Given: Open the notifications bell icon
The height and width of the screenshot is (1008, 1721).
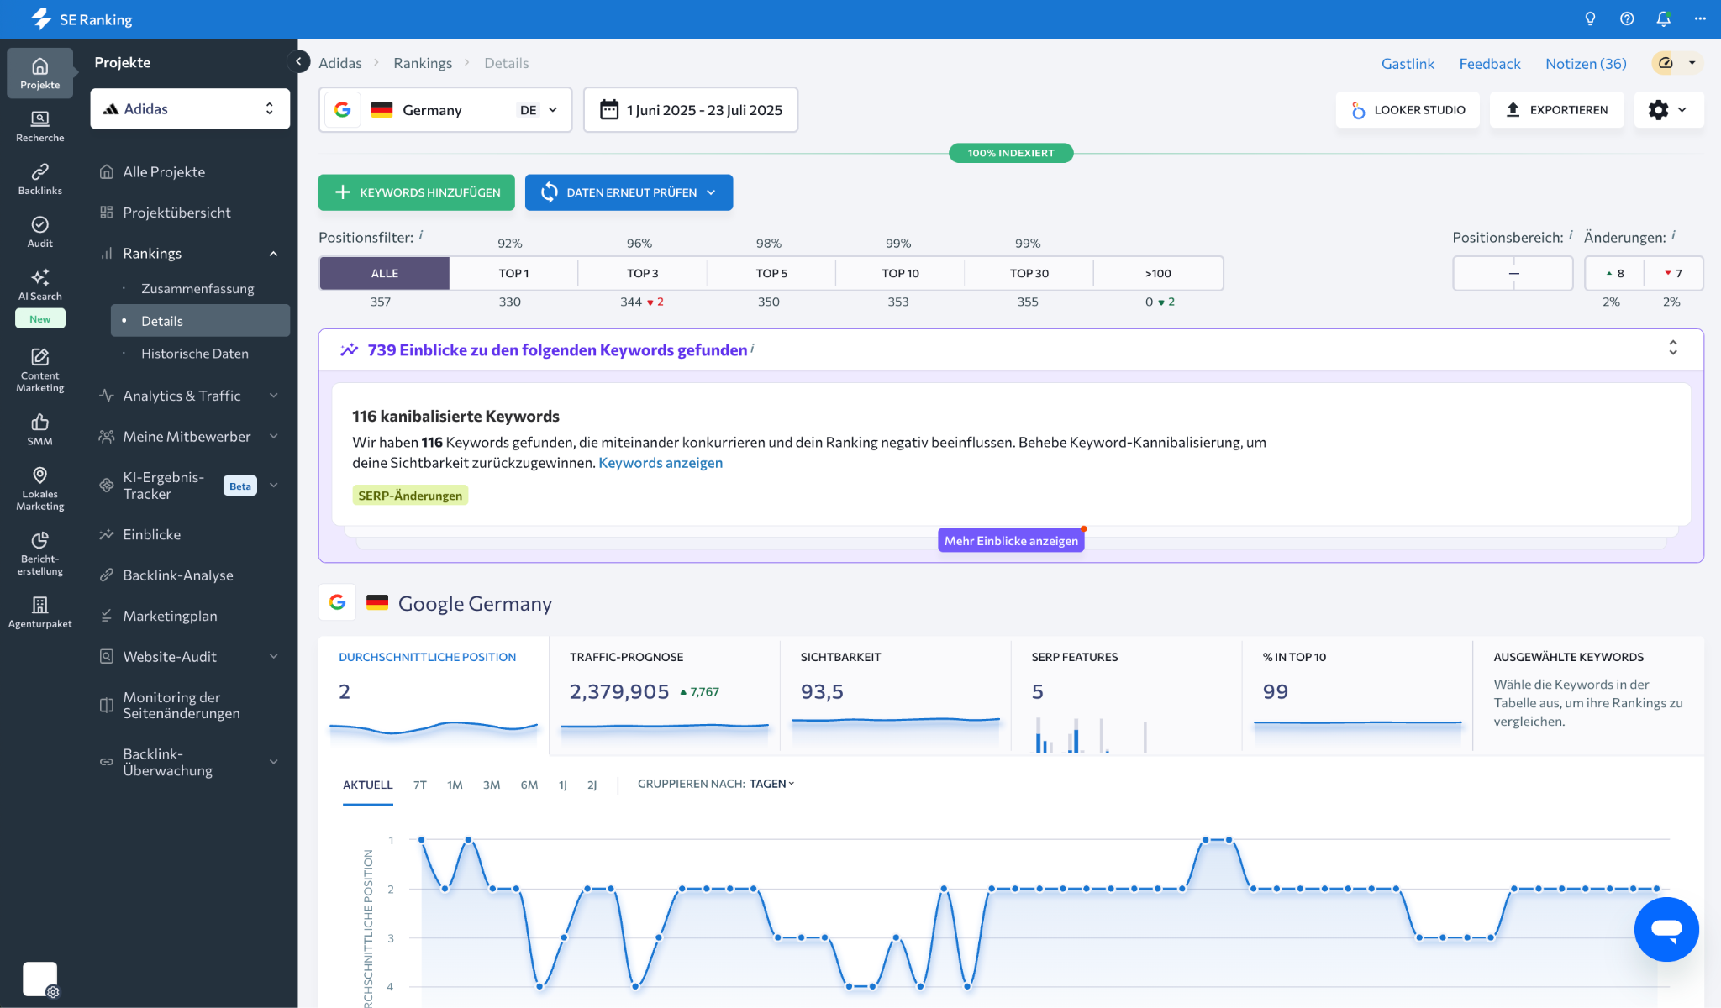Looking at the screenshot, I should point(1663,18).
